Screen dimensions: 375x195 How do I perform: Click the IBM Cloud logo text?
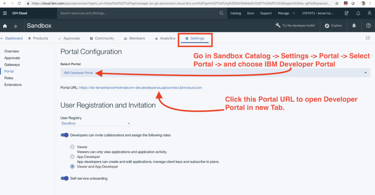(19, 13)
